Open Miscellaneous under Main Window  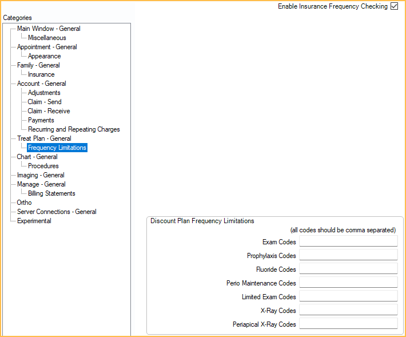pos(47,38)
